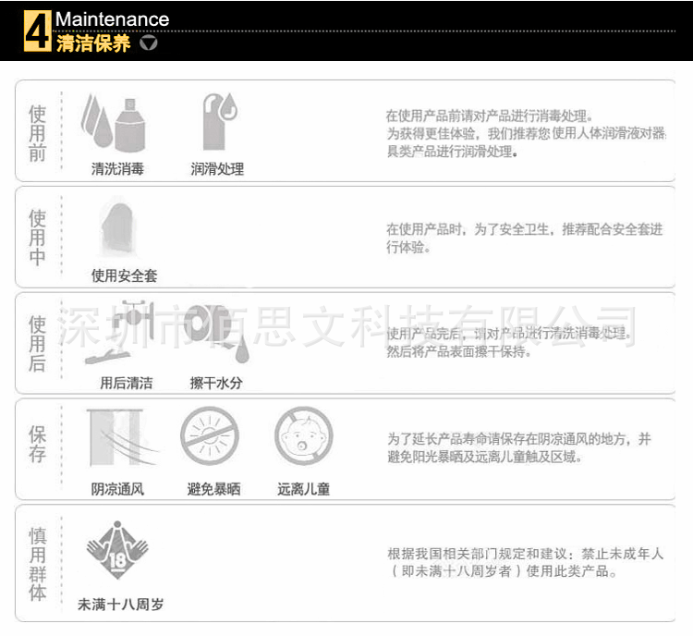This screenshot has width=693, height=636.
Task: Select the 避免暴晒 label
Action: (x=214, y=489)
